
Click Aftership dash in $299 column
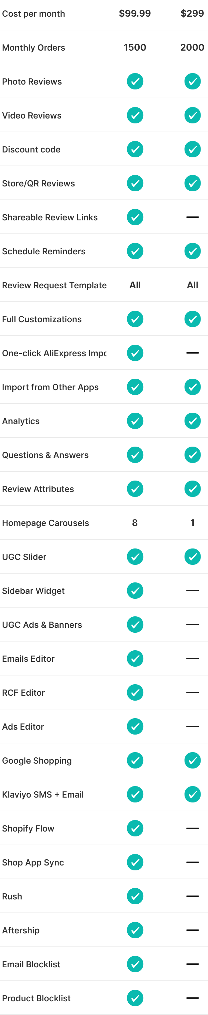[192, 930]
